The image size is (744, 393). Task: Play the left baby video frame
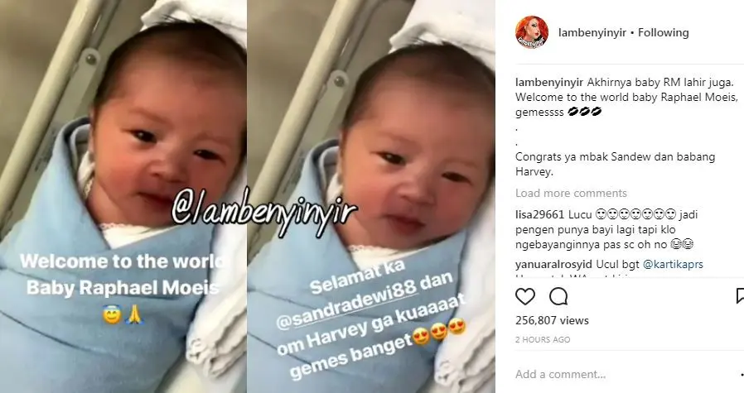click(123, 196)
